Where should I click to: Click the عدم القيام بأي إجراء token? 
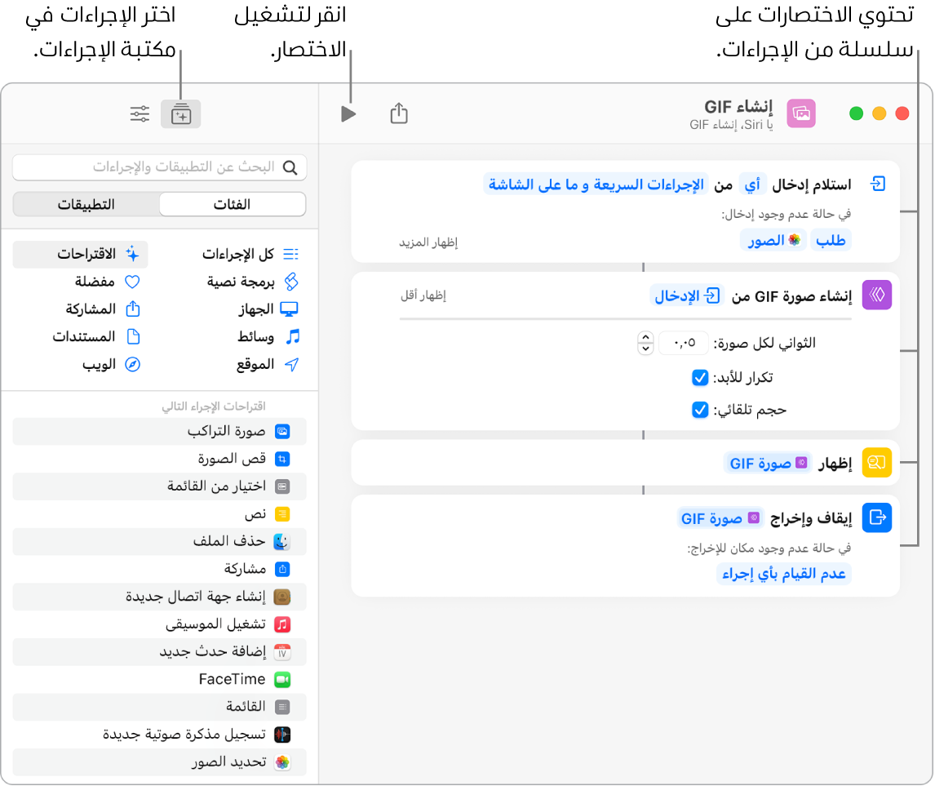pos(783,574)
